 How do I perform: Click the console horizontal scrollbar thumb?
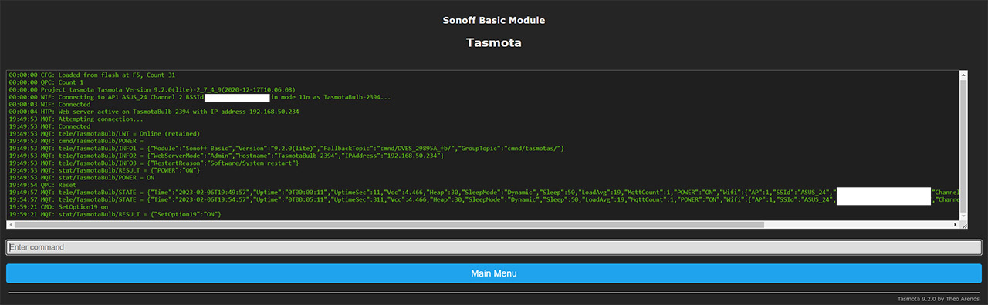[x=390, y=225]
